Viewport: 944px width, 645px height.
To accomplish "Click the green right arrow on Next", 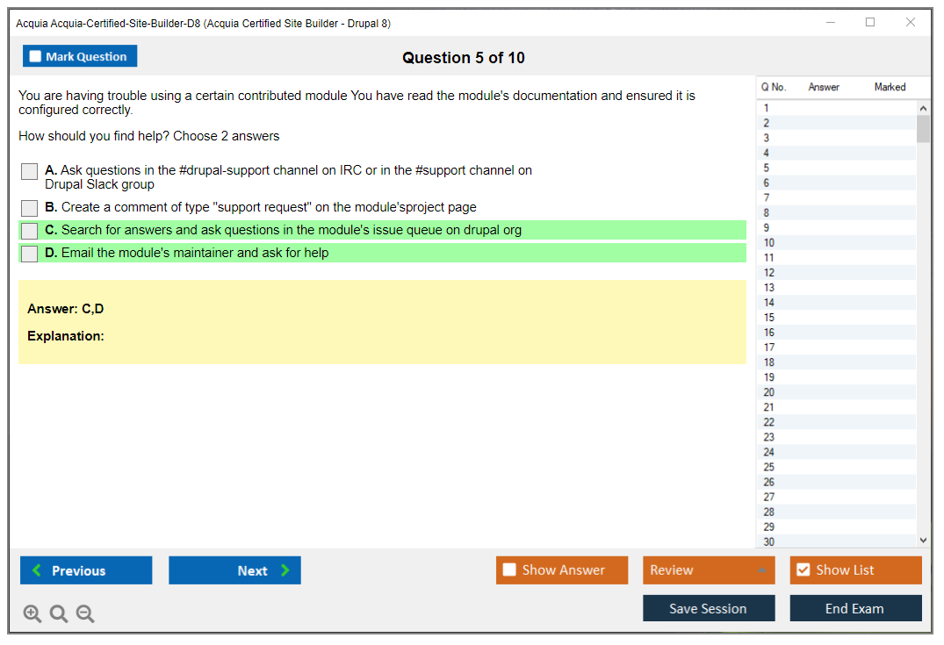I will point(285,570).
